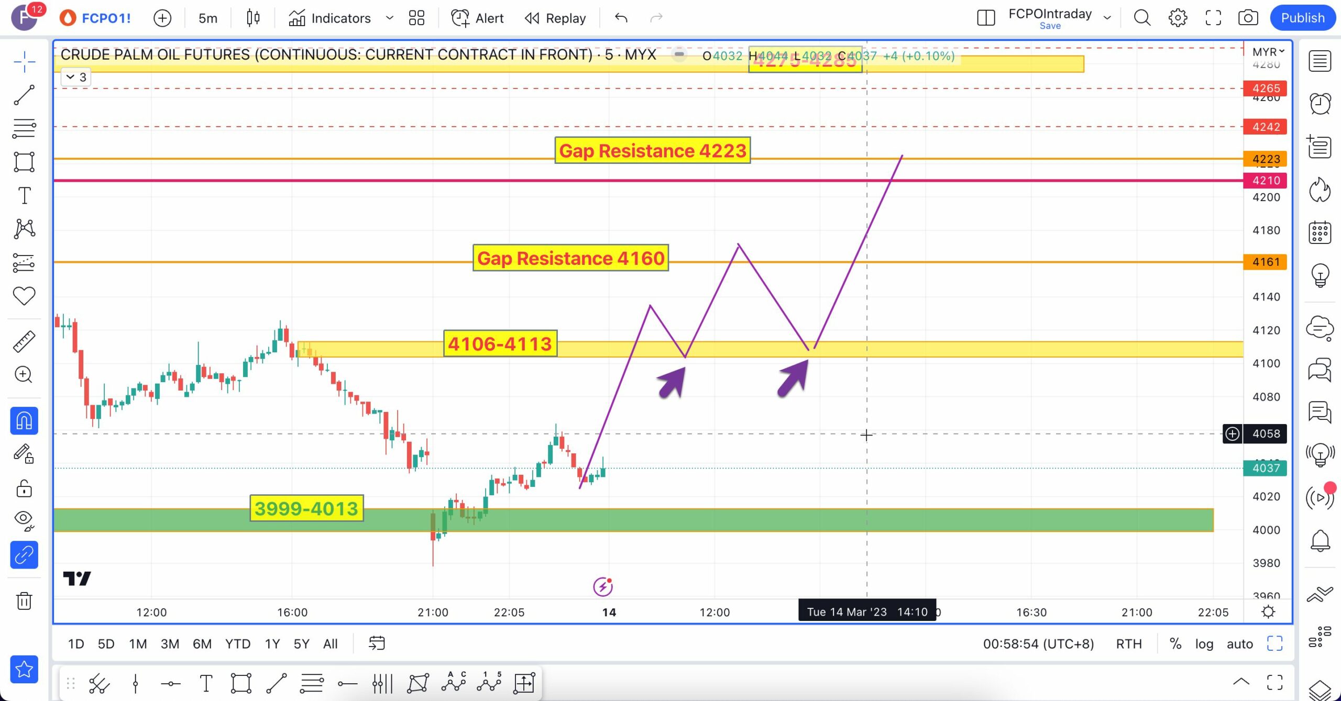Click the 4210 pink price label
This screenshot has height=701, width=1341.
click(x=1265, y=181)
